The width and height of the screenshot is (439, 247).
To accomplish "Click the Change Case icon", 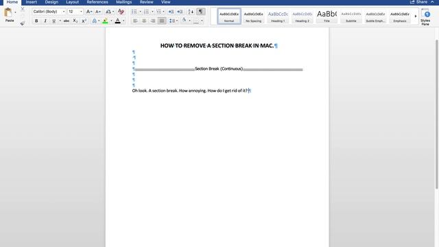I will coord(108,12).
